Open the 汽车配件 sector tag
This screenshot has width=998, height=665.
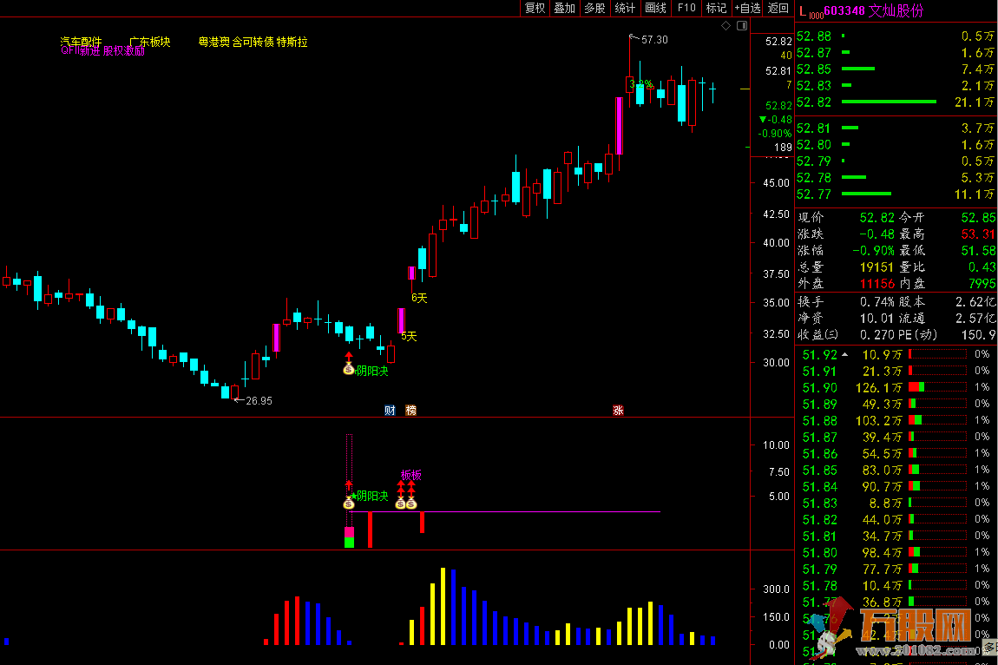pyautogui.click(x=81, y=42)
